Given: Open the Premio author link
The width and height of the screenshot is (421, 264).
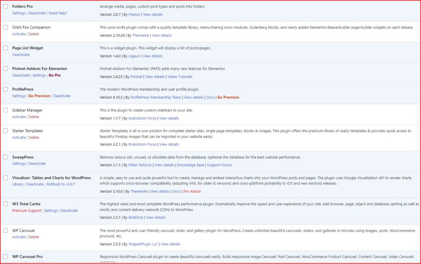Looking at the screenshot, I should pos(134,14).
